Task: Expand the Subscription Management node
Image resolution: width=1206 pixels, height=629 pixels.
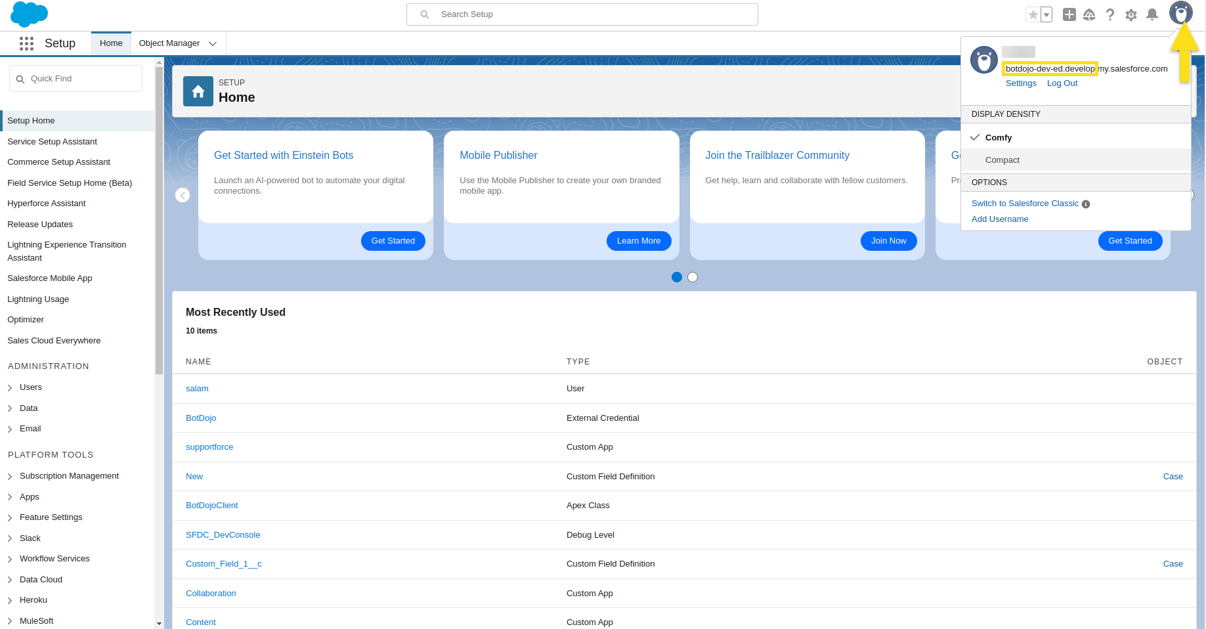Action: (x=10, y=477)
